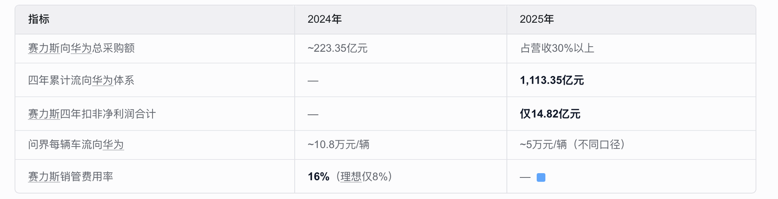Open 赛力斯 link in 销管费用率 row
The width and height of the screenshot is (778, 199).
44,176
